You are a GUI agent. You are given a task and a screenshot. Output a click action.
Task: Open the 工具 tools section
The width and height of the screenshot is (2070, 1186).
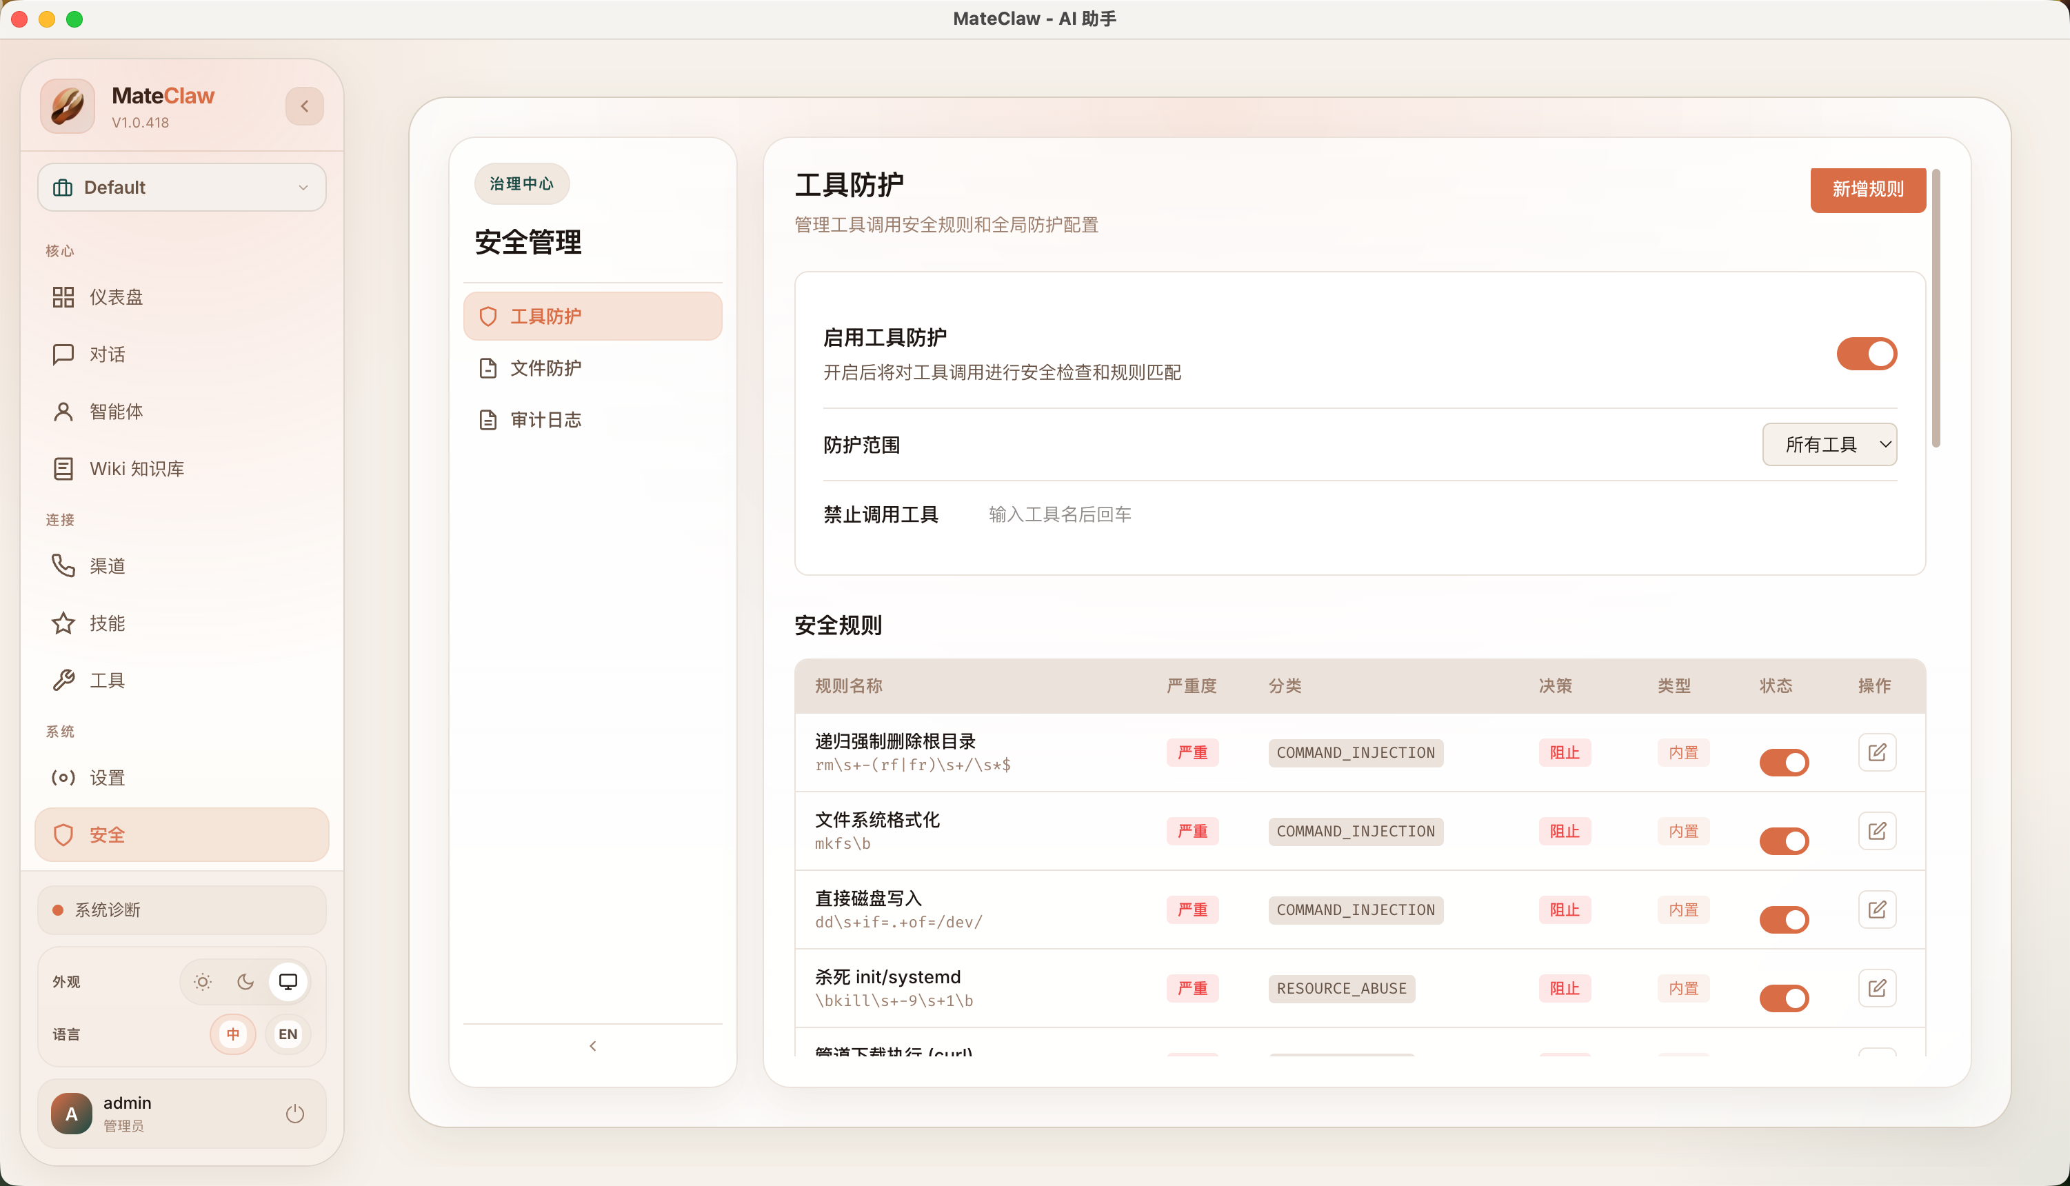coord(106,680)
